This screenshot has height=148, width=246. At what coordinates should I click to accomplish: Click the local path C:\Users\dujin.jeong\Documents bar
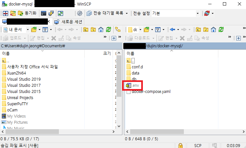[61, 46]
